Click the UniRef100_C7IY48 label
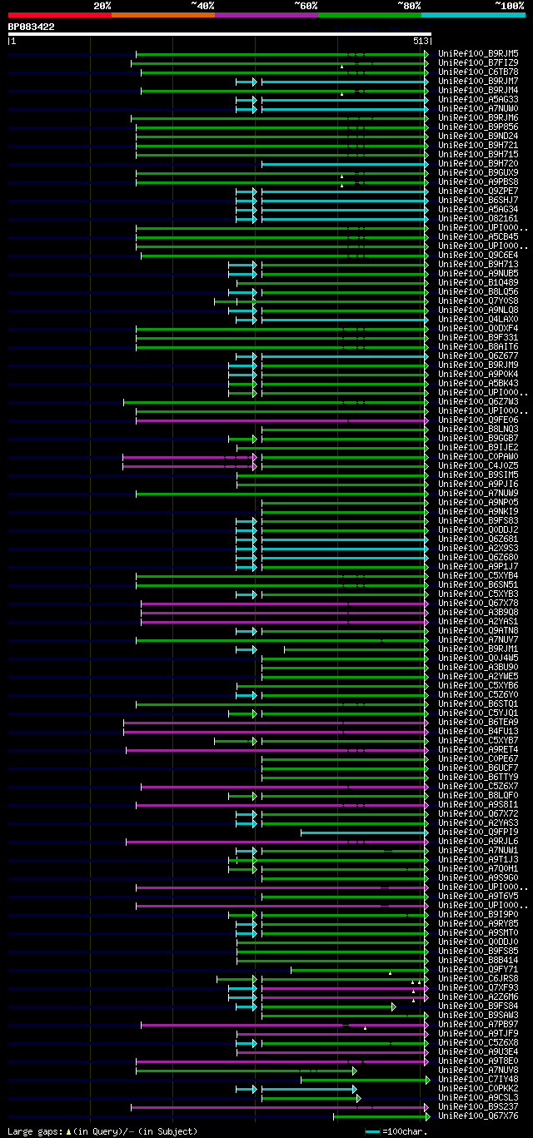Image resolution: width=533 pixels, height=1138 pixels. [479, 1079]
